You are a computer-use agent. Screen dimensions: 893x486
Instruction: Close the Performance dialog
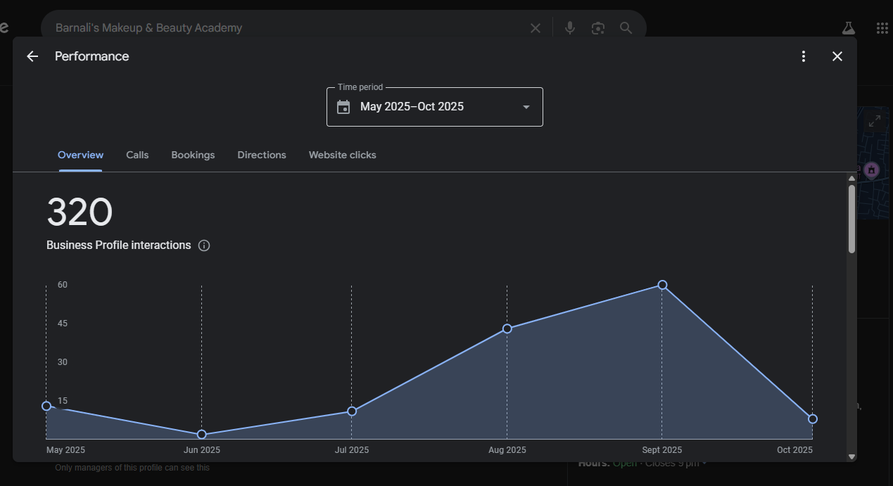tap(837, 56)
